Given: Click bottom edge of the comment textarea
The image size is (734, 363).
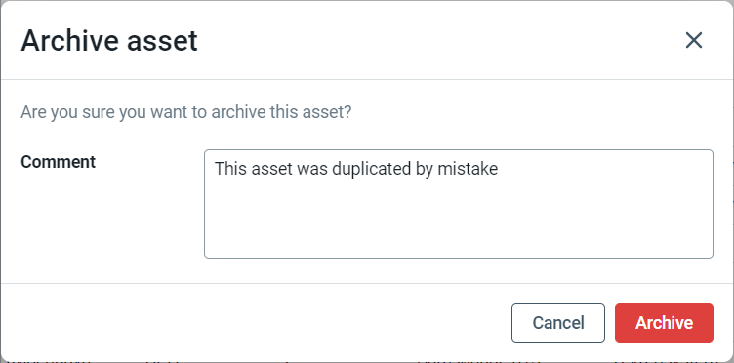Looking at the screenshot, I should pos(459,258).
